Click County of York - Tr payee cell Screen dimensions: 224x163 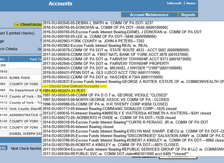(x=25, y=103)
